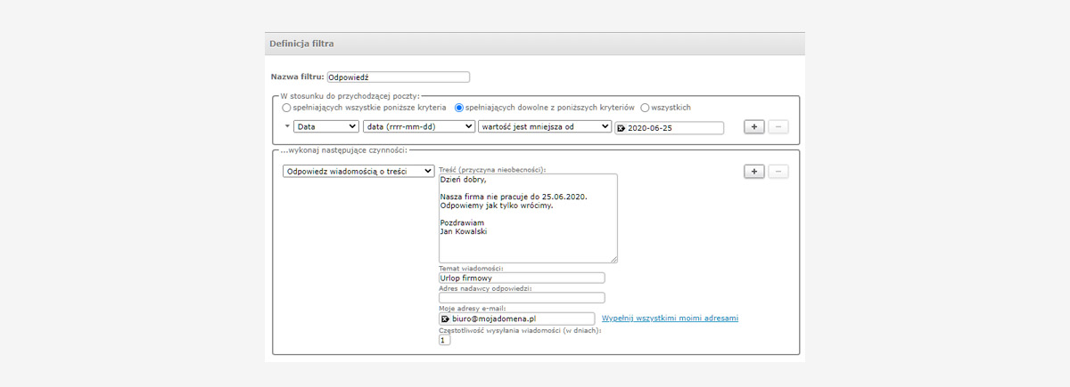Click the 'Nazwa filtru:' label
This screenshot has width=1070, height=387.
(x=297, y=77)
